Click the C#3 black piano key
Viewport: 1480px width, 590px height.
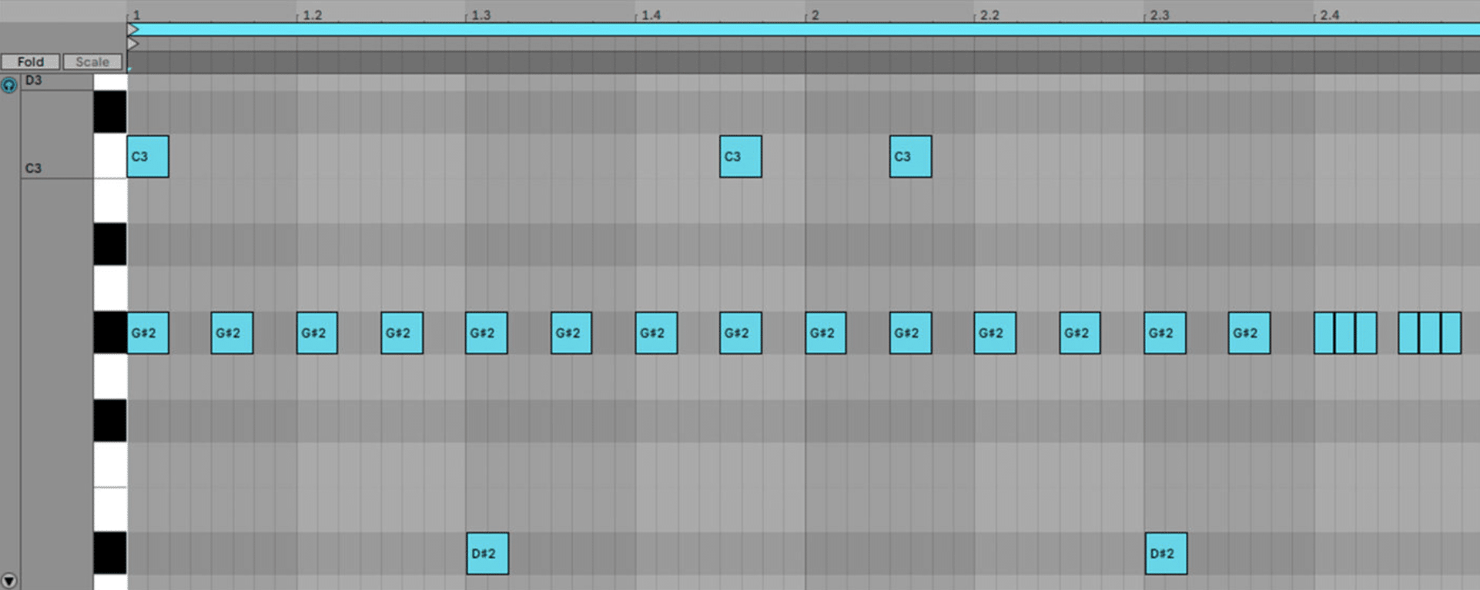110,112
